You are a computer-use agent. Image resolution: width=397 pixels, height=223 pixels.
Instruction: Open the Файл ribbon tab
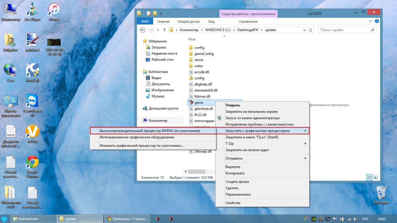(x=145, y=21)
